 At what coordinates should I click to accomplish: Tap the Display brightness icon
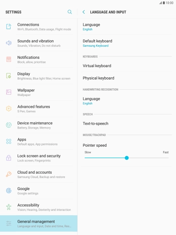(9, 76)
